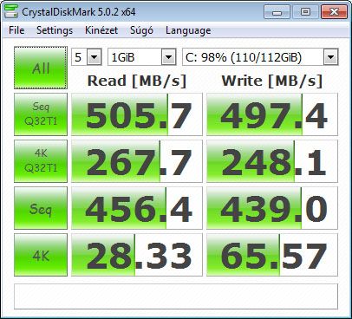
Task: Click the empty comment field at bottom
Action: point(176,296)
